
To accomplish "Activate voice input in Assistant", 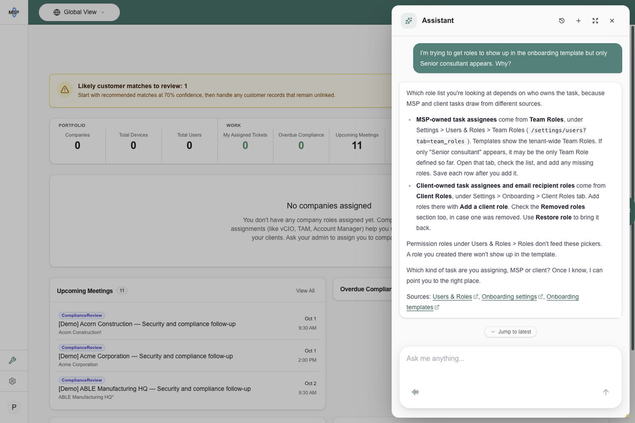I will coord(415,392).
